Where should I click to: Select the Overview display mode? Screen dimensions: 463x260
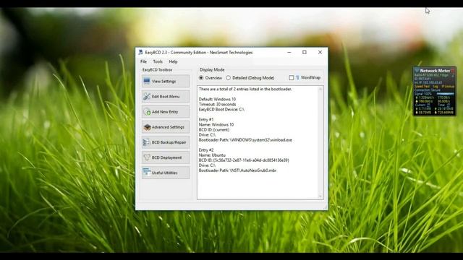(x=211, y=78)
